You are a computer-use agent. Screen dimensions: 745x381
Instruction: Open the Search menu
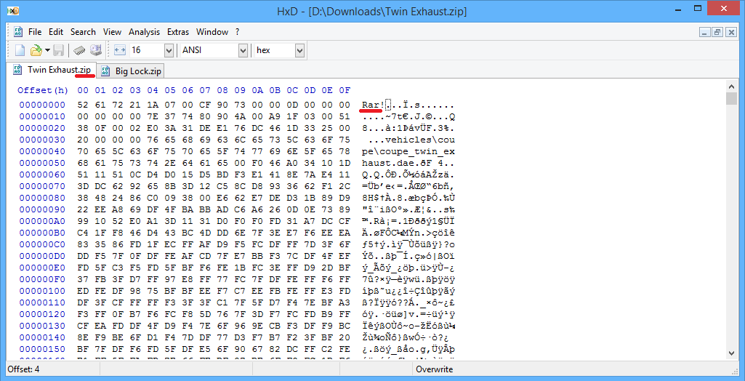(x=83, y=32)
